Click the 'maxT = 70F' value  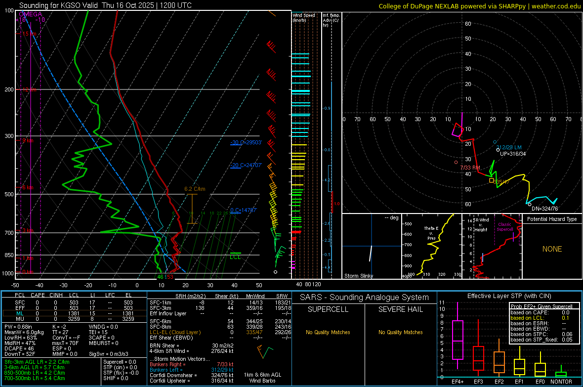click(x=65, y=343)
